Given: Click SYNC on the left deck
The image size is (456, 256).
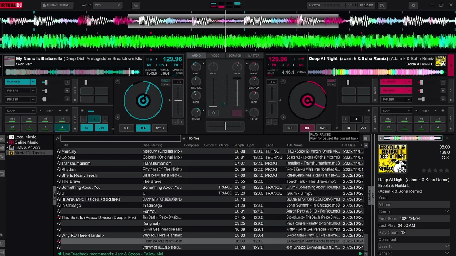Looking at the screenshot, I should [x=160, y=128].
